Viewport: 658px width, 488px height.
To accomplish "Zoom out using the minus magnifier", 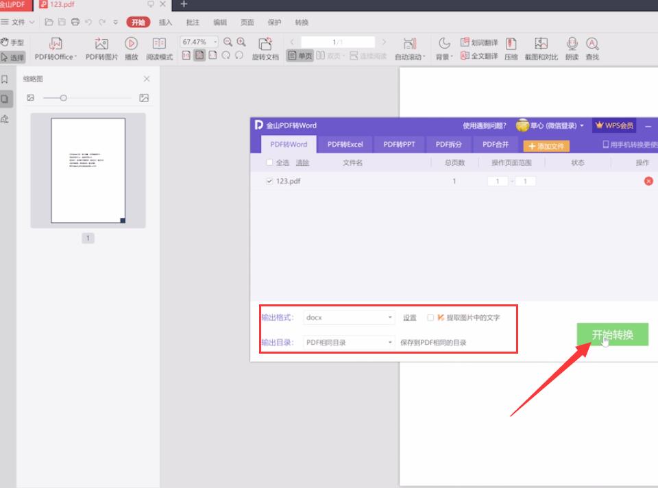I will pyautogui.click(x=228, y=42).
